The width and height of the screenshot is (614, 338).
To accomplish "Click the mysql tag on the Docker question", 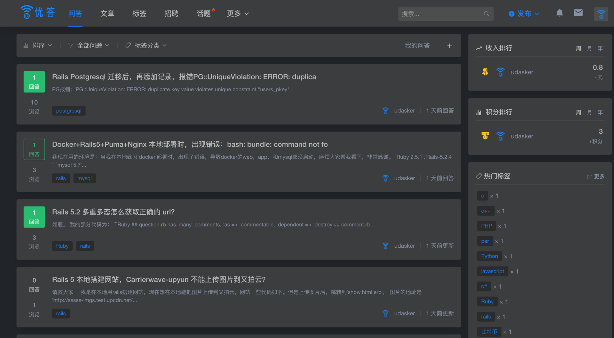I will coord(84,178).
